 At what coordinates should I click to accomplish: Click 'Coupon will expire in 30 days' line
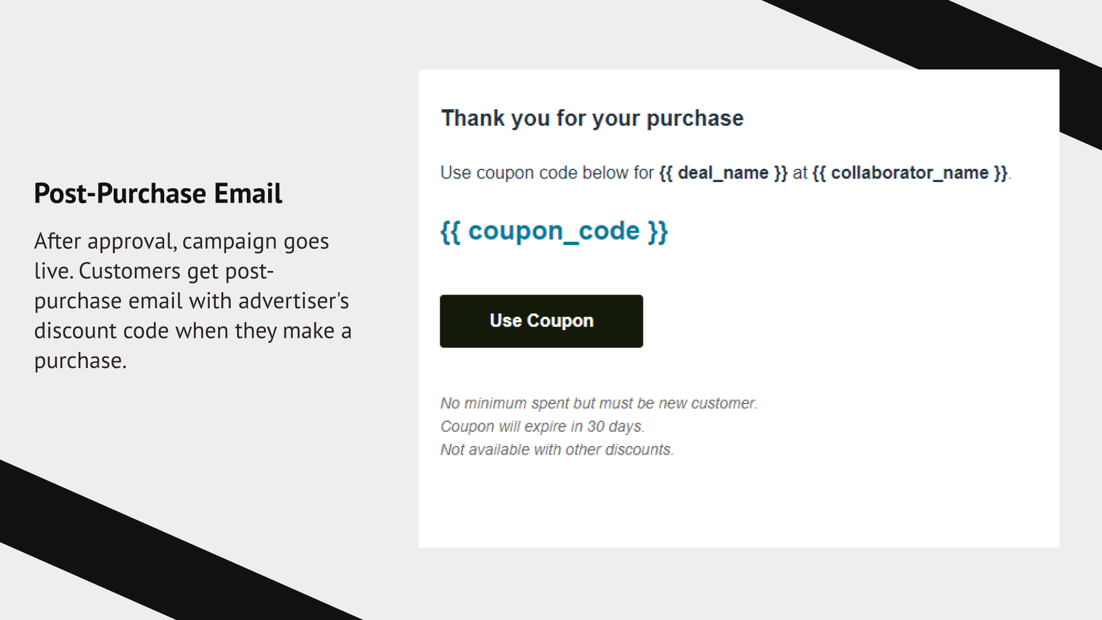click(x=542, y=427)
